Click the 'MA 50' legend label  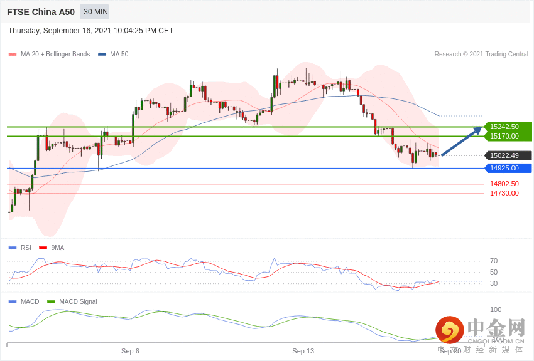click(x=119, y=54)
